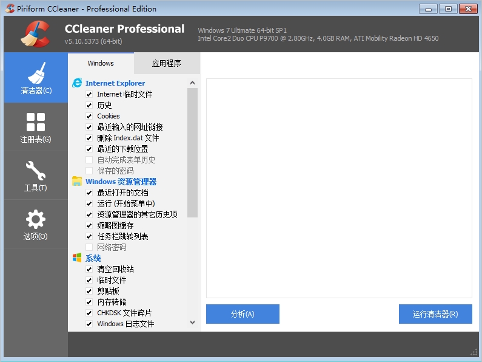
Task: Click the Internet Explorer section icon
Action: tap(77, 83)
